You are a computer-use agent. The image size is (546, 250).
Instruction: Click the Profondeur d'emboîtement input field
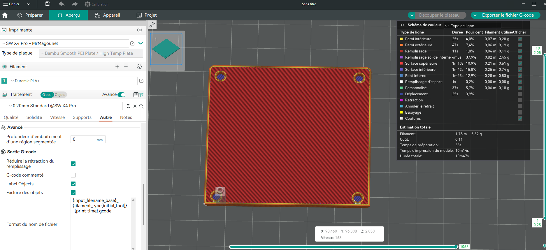tap(88, 139)
